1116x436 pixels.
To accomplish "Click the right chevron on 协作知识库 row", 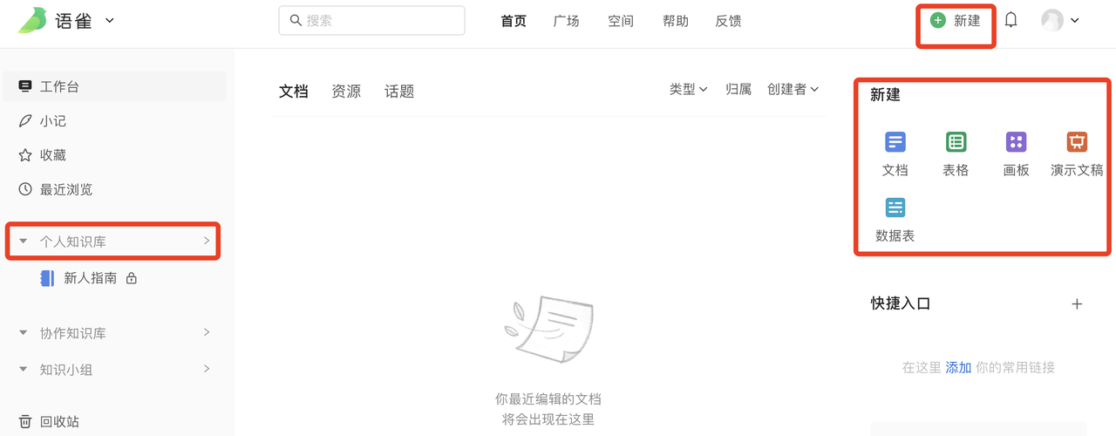I will [207, 332].
